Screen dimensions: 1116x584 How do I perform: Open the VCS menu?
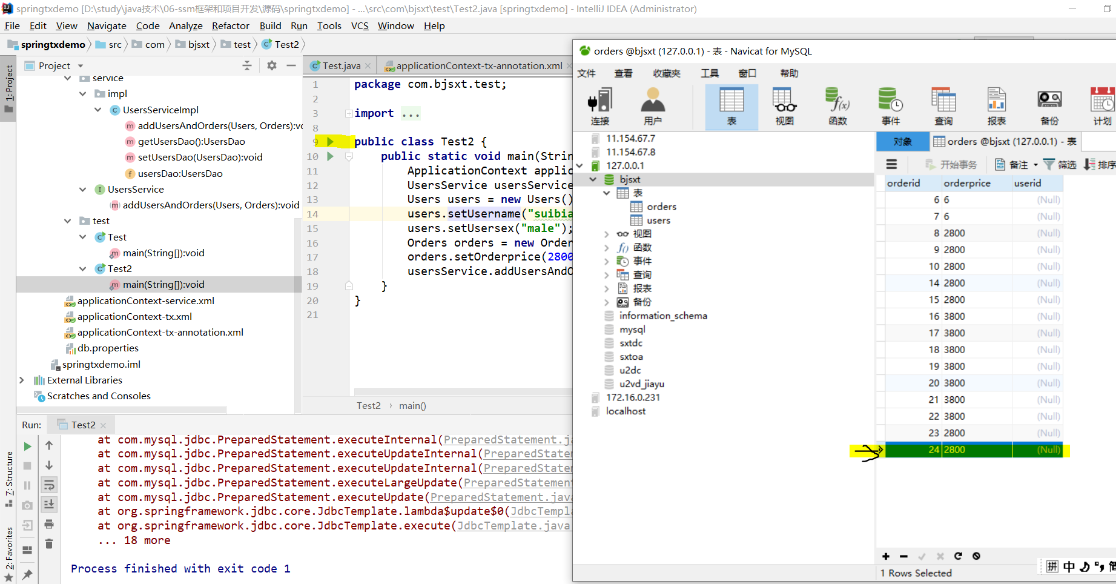pos(360,25)
